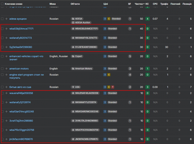Sort by Трафік column header
The width and height of the screenshot is (194, 144).
point(164,4)
